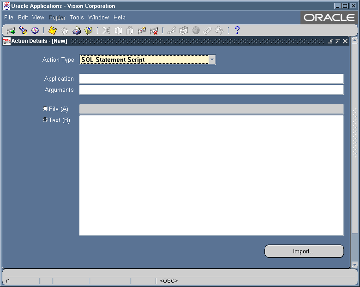Image resolution: width=360 pixels, height=287 pixels.
Task: Open the Help menu
Action: (x=120, y=18)
